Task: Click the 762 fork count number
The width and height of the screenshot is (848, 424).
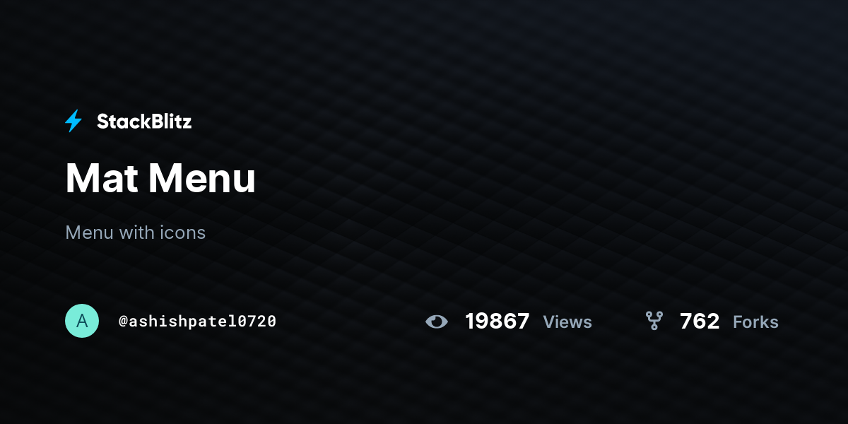Action: pyautogui.click(x=700, y=322)
